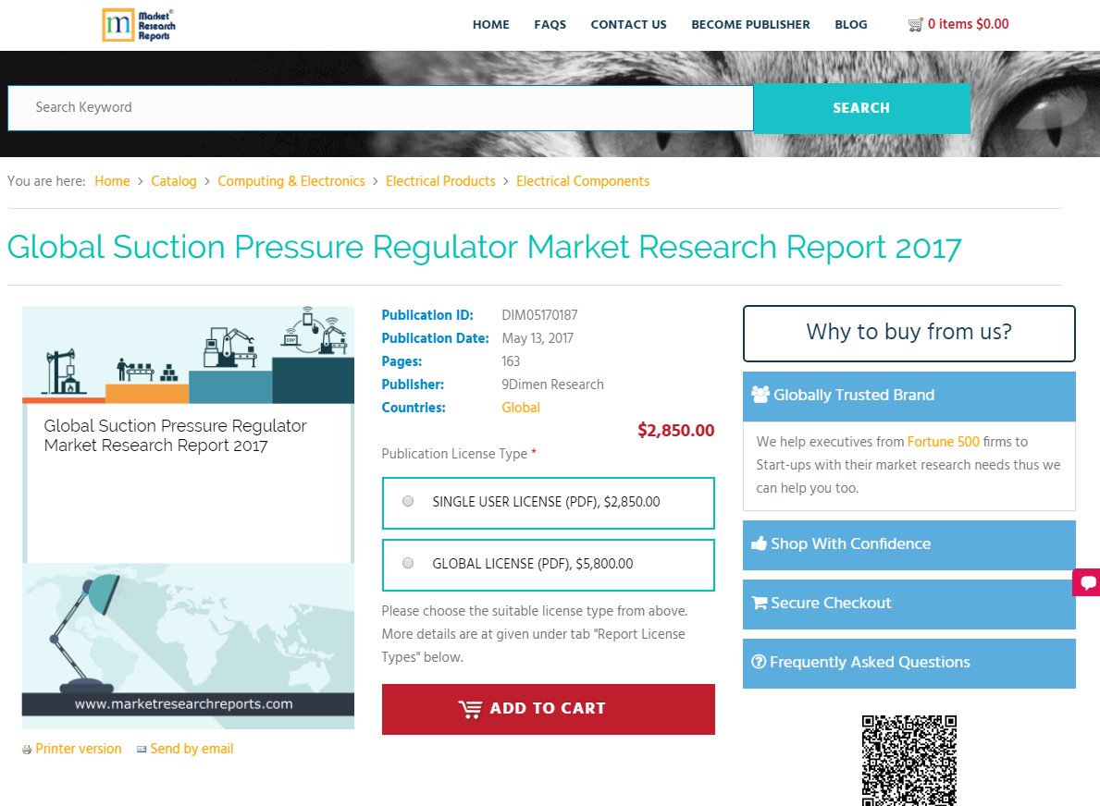Open Computing & Electronics breadcrumb
The height and width of the screenshot is (806, 1100).
point(291,181)
